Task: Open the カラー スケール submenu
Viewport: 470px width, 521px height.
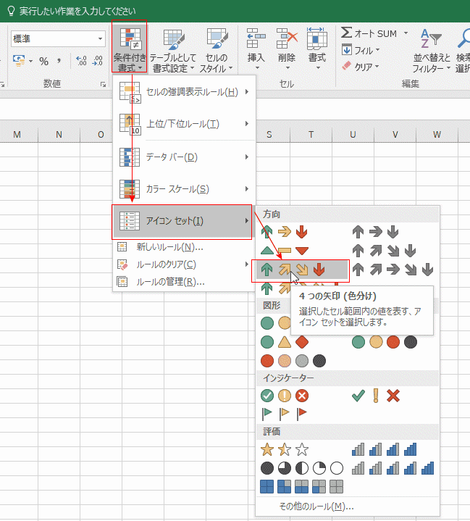Action: 185,189
